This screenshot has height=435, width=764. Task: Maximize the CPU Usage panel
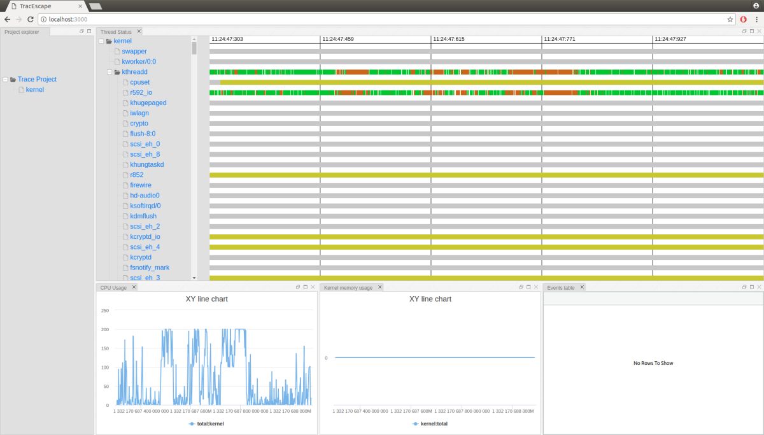pyautogui.click(x=305, y=287)
